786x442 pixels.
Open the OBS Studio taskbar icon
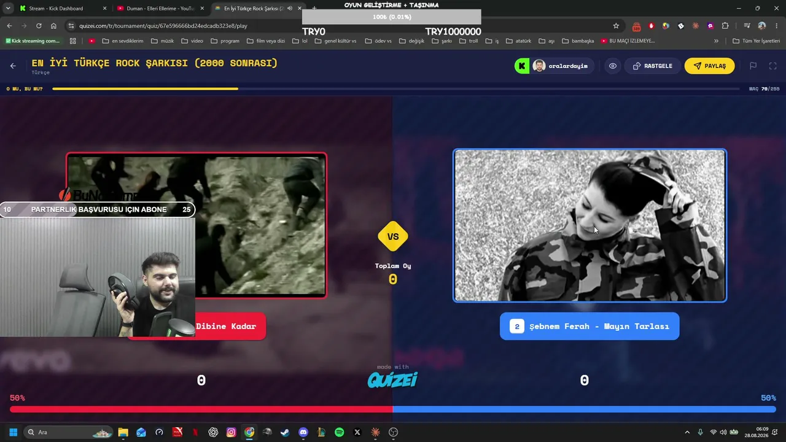pos(394,432)
